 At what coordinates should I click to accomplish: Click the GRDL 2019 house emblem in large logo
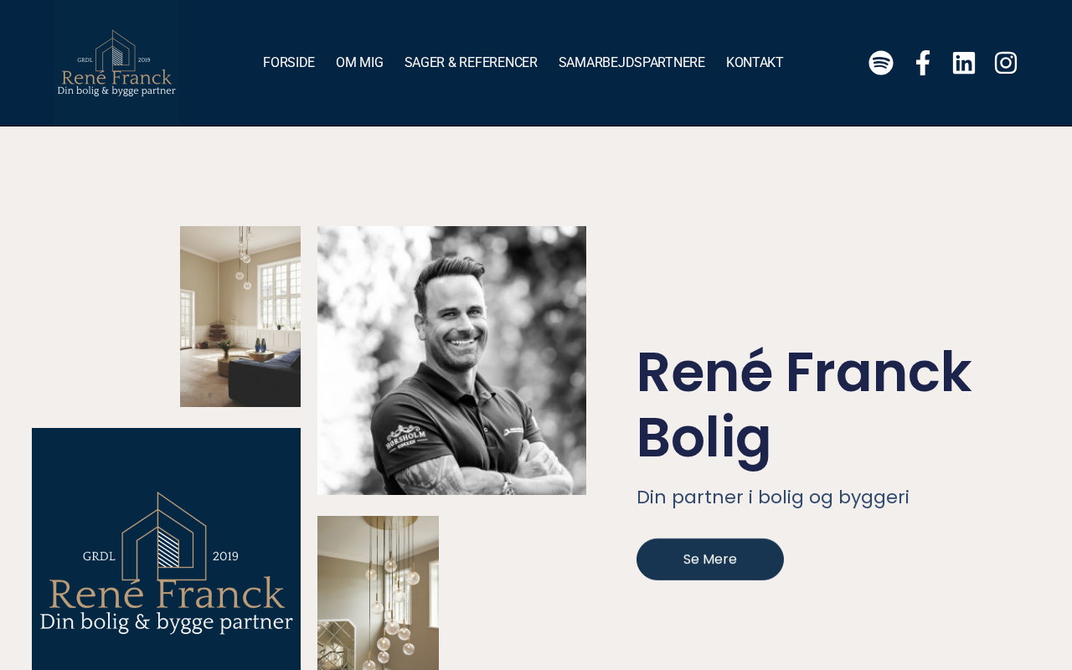162,538
